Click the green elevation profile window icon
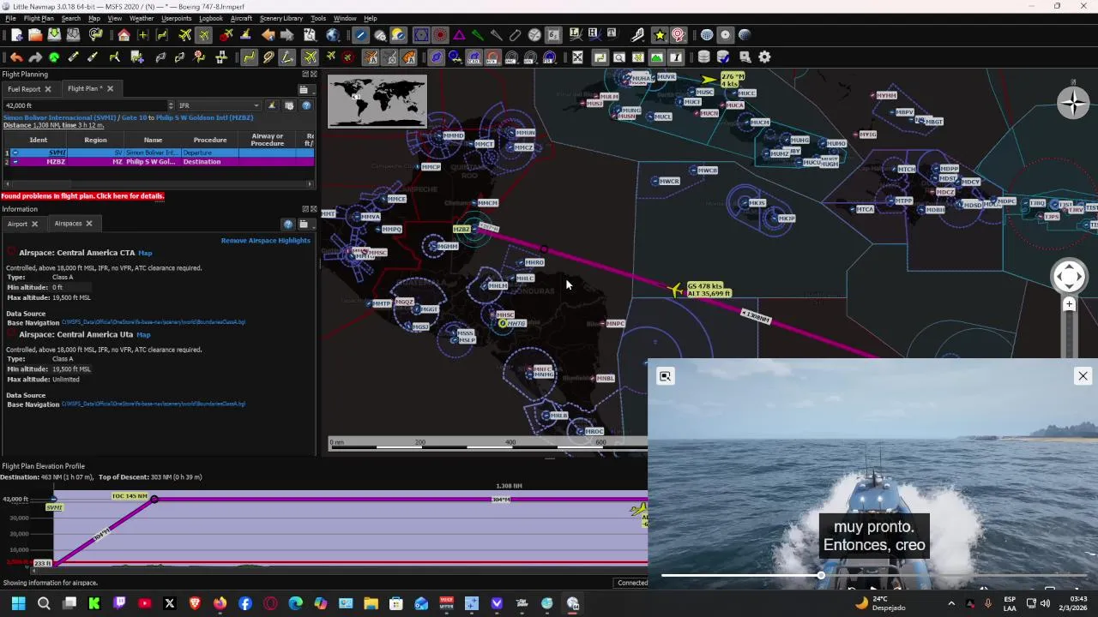The image size is (1098, 617). pos(656,57)
